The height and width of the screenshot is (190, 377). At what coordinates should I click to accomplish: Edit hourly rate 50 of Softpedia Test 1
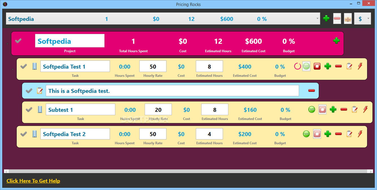coord(153,66)
